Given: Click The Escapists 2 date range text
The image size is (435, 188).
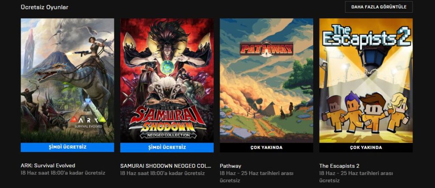Looking at the screenshot, I should click(x=356, y=177).
